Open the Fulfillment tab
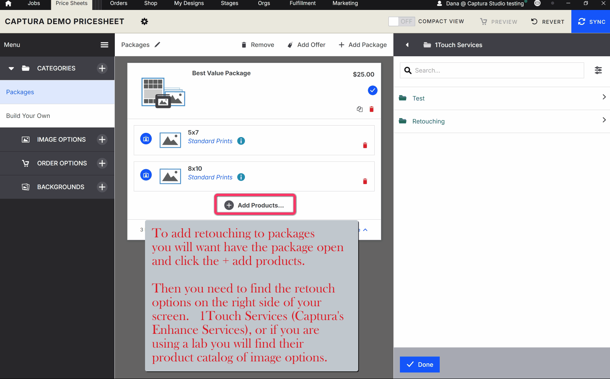This screenshot has width=610, height=379. click(x=303, y=3)
